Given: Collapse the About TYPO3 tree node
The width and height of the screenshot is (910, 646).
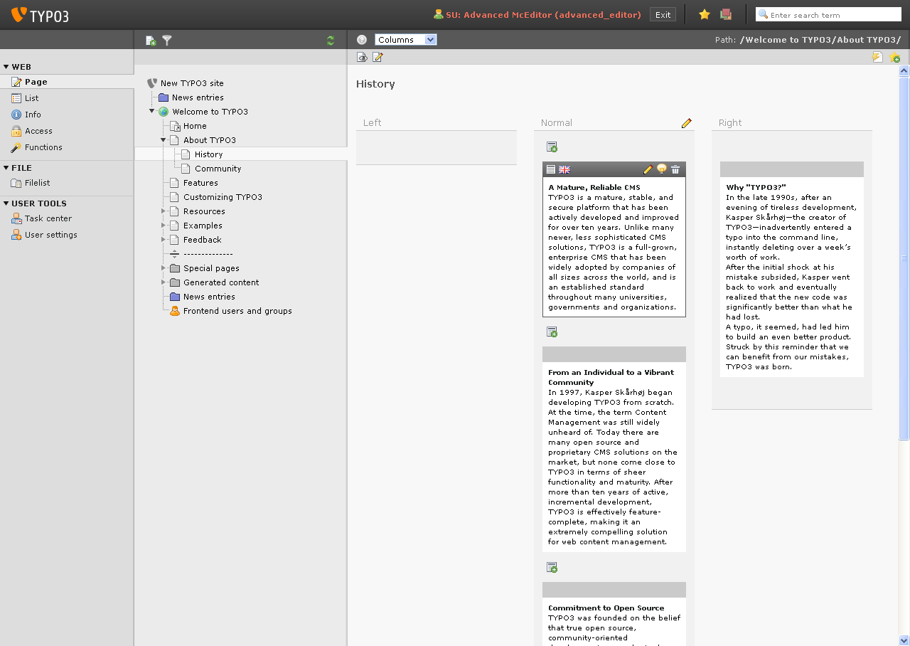Looking at the screenshot, I should (163, 139).
